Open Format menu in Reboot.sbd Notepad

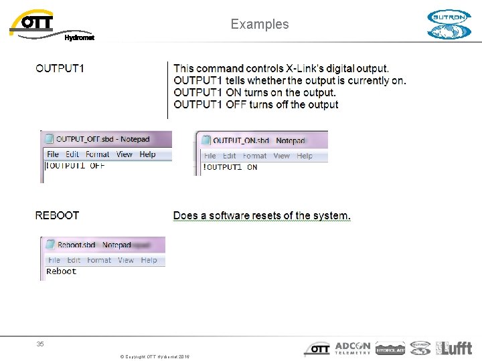pyautogui.click(x=99, y=260)
